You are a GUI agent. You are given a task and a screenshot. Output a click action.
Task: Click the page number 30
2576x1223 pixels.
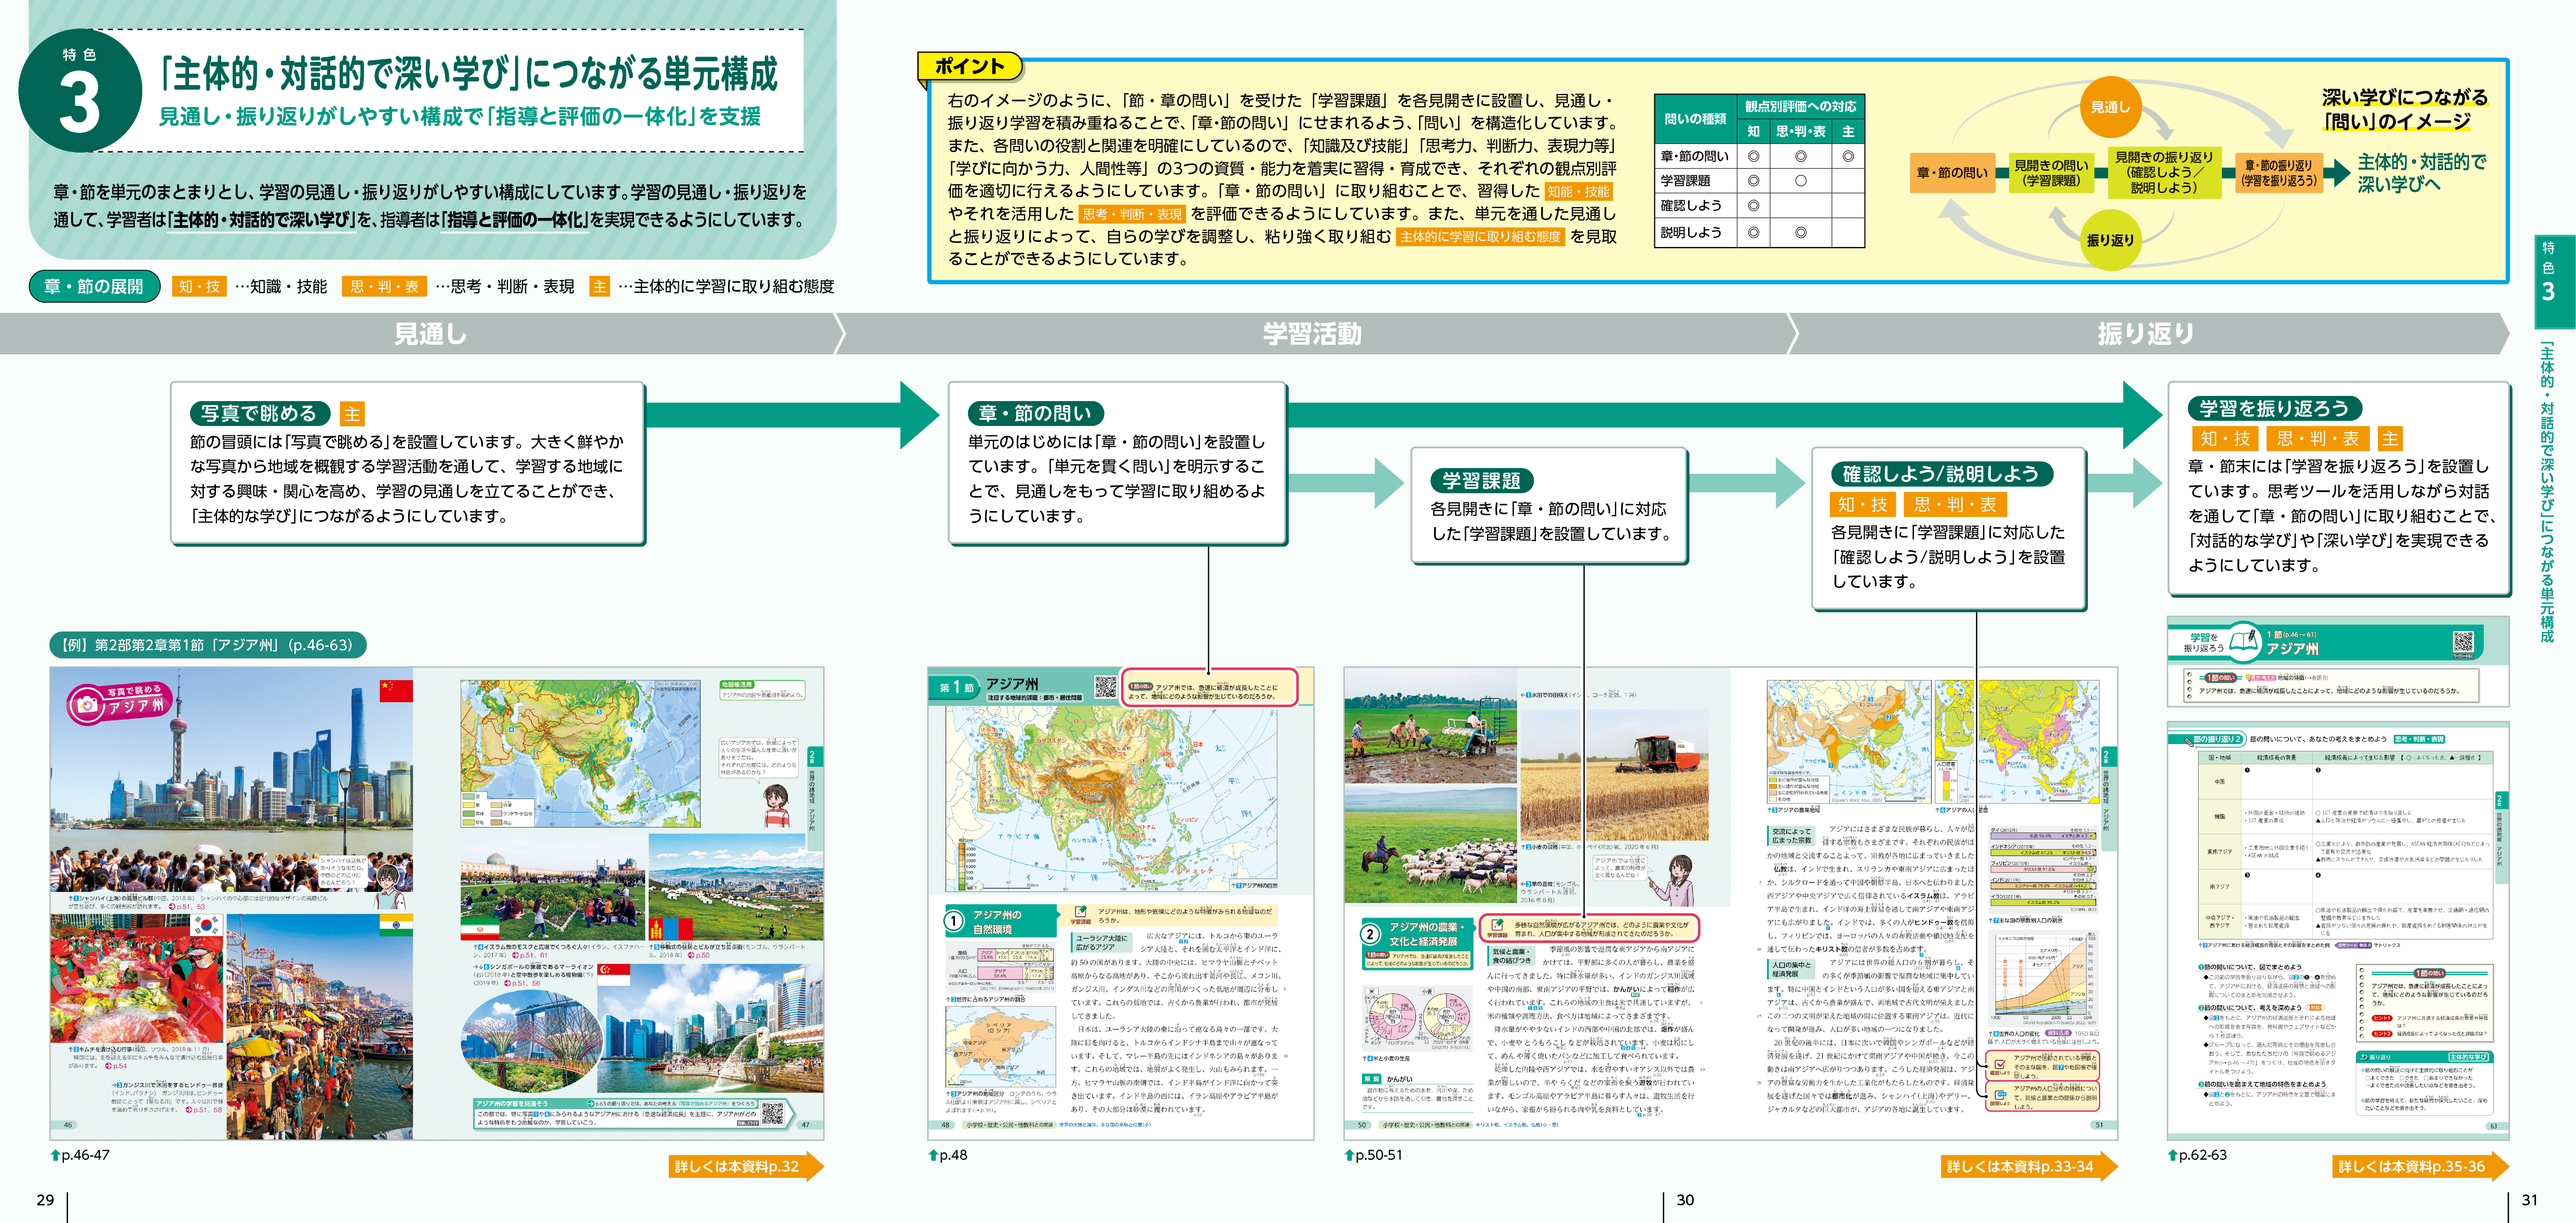coord(1685,1200)
